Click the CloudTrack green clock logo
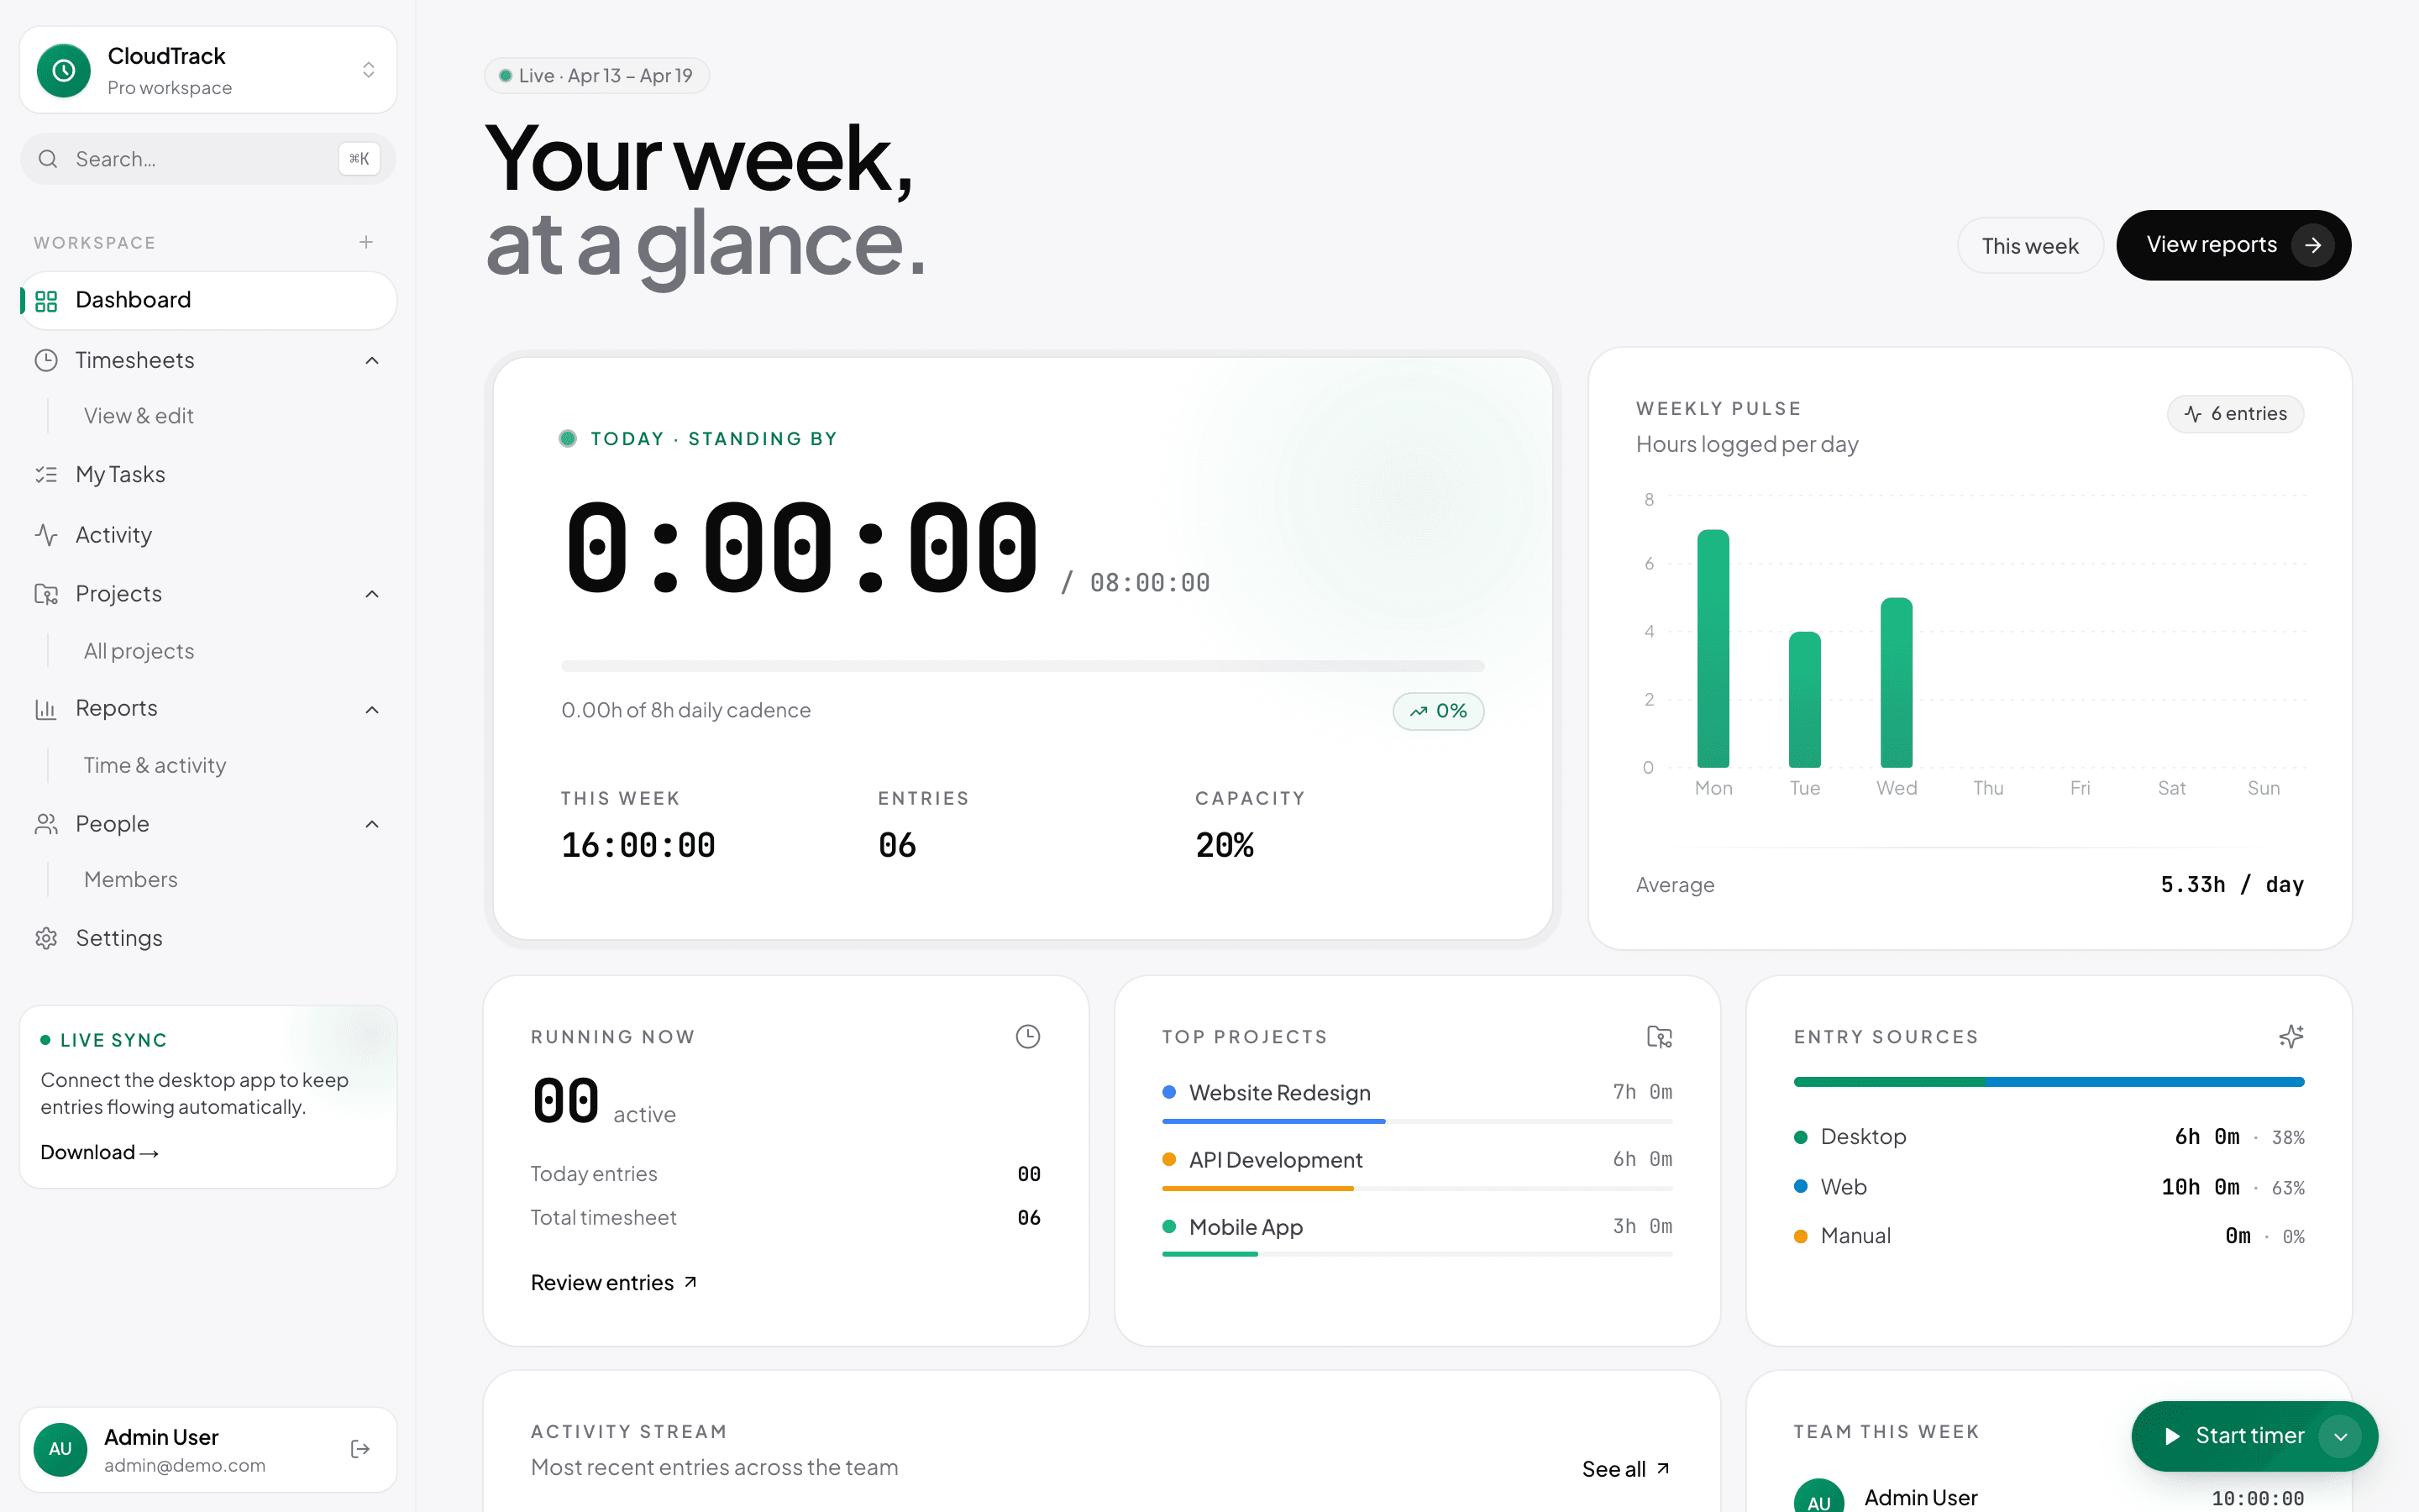 tap(64, 70)
